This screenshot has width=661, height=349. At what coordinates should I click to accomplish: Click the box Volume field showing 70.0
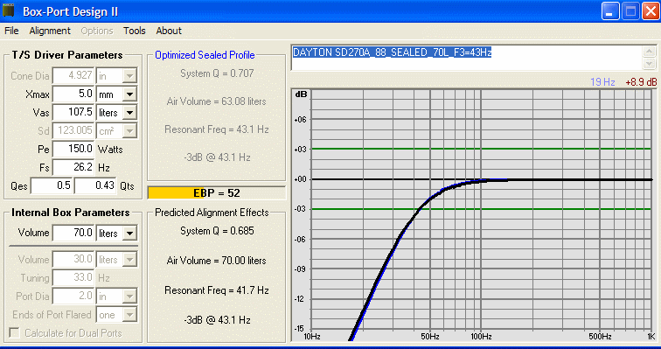[x=73, y=233]
